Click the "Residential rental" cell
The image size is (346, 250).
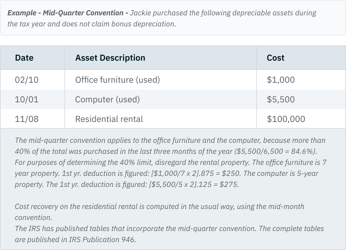(x=109, y=119)
